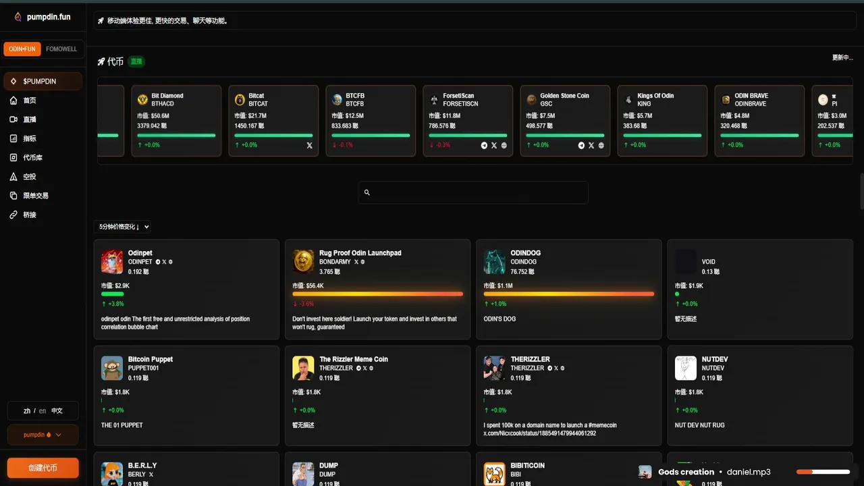Click the Bit Diamond green progress bar

pyautogui.click(x=176, y=135)
